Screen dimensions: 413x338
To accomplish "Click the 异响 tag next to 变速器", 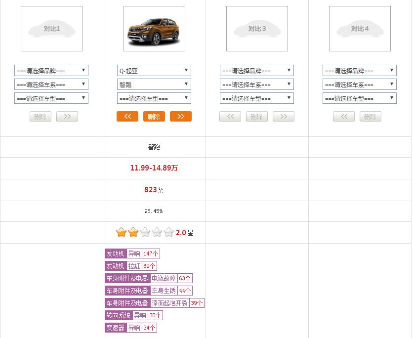I will pos(134,328).
